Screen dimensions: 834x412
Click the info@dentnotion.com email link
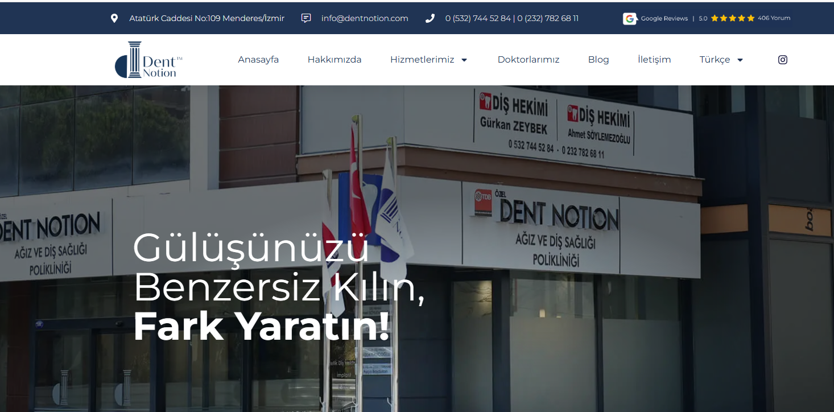(x=365, y=18)
